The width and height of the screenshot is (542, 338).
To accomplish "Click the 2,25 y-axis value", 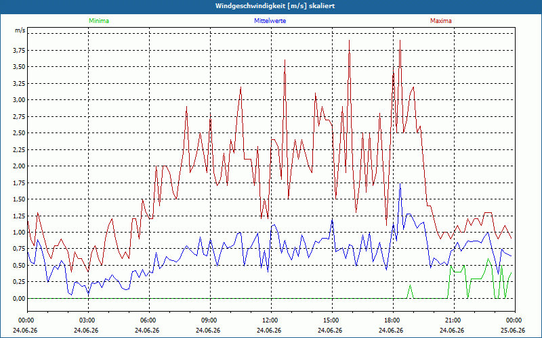I will [x=19, y=149].
